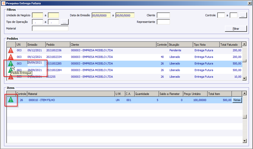
Task: Click Pedidos scrollbar thumb
Action: pos(244,61)
